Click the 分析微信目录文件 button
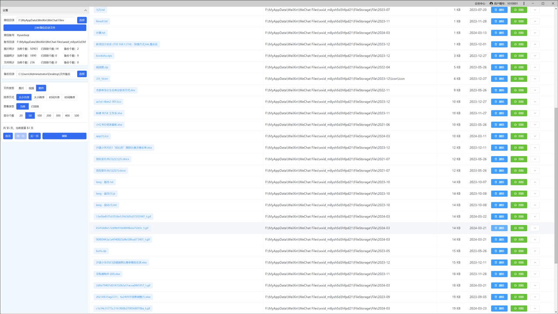This screenshot has height=314, width=558. pos(45,28)
